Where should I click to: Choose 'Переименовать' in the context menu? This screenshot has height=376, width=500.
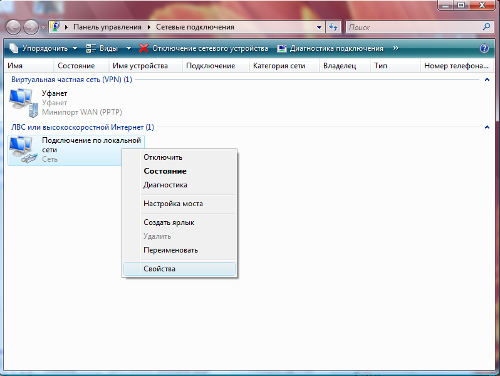[179, 250]
